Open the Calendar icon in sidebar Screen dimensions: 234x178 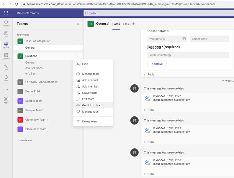point(6,56)
